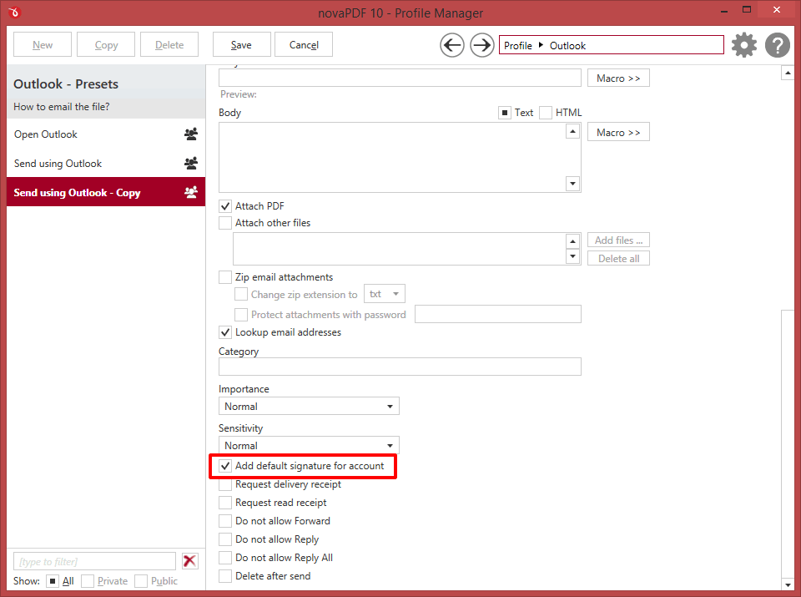The width and height of the screenshot is (801, 597).
Task: Check Do not allow Reply
Action: (224, 539)
